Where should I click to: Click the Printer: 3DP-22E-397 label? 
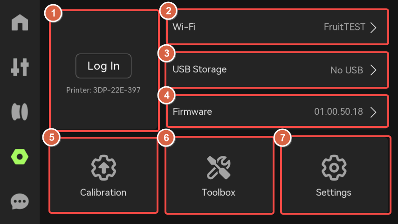(x=103, y=90)
